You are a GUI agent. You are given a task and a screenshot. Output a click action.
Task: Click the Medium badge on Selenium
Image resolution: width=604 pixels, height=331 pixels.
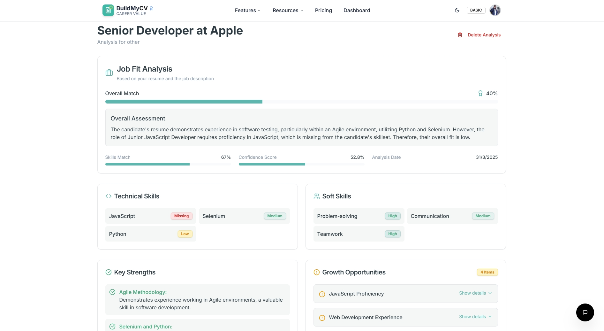coord(275,216)
